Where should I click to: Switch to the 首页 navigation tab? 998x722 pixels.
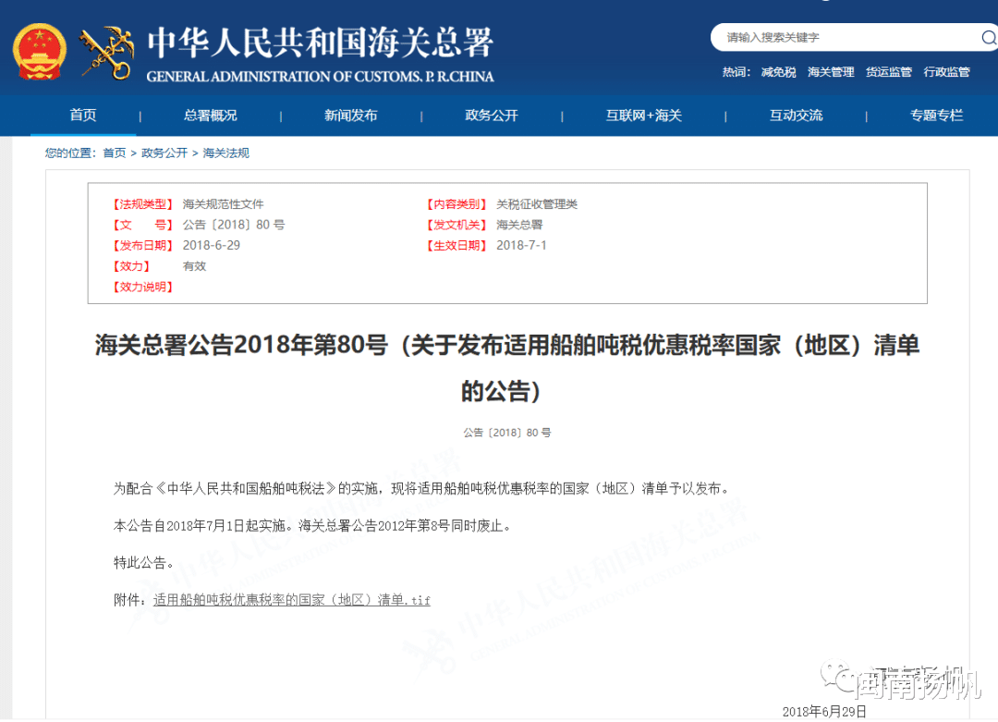pos(82,115)
